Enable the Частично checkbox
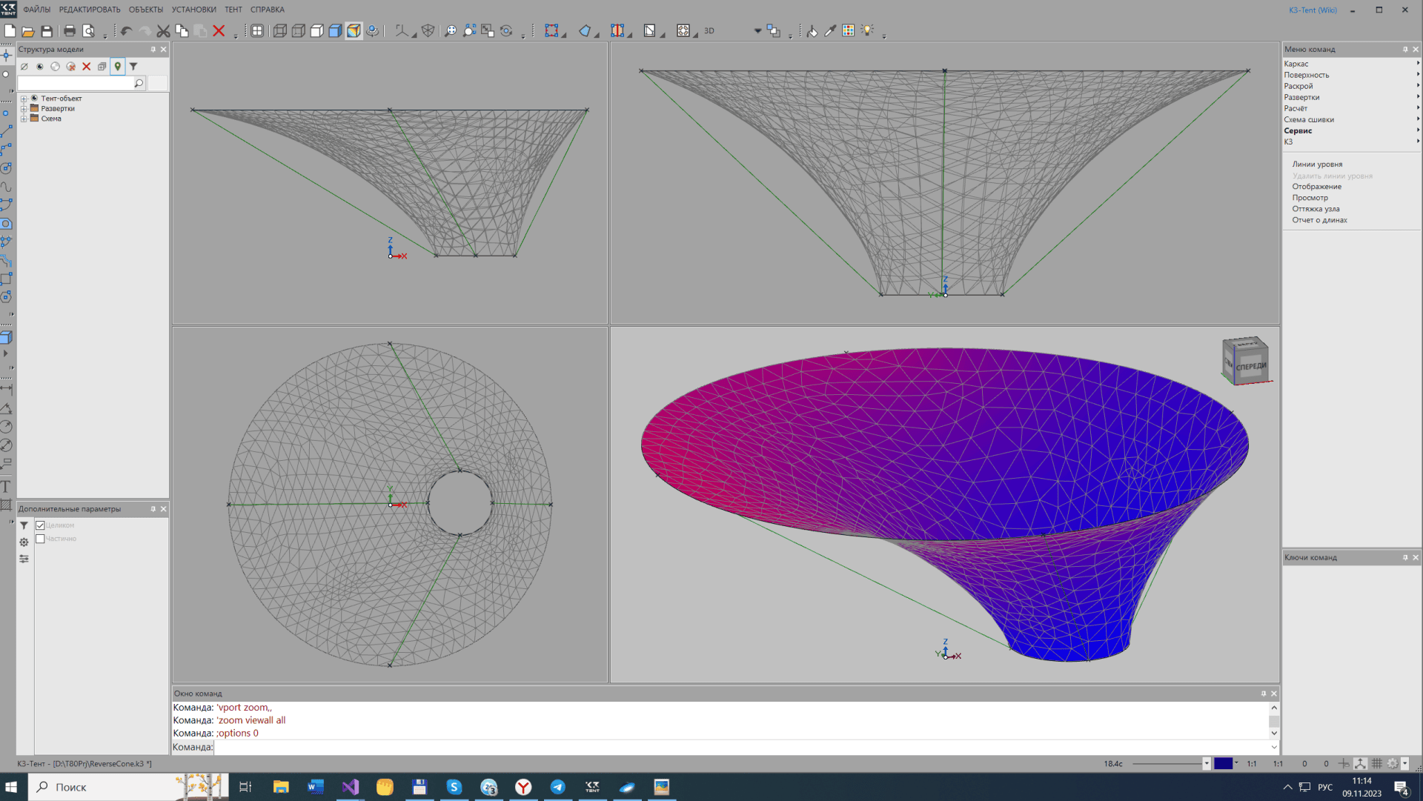 tap(41, 539)
